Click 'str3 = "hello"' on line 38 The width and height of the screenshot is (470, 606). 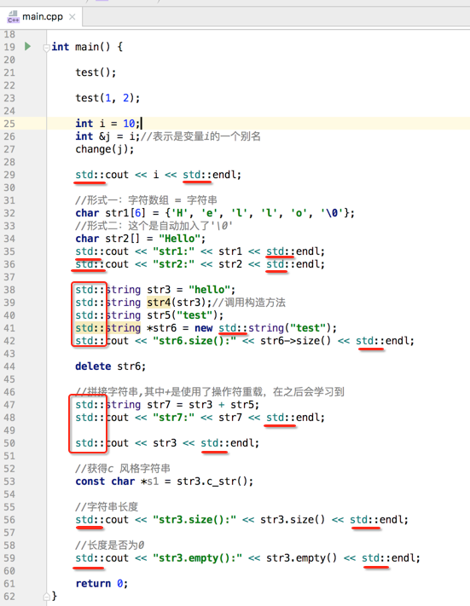coord(189,290)
